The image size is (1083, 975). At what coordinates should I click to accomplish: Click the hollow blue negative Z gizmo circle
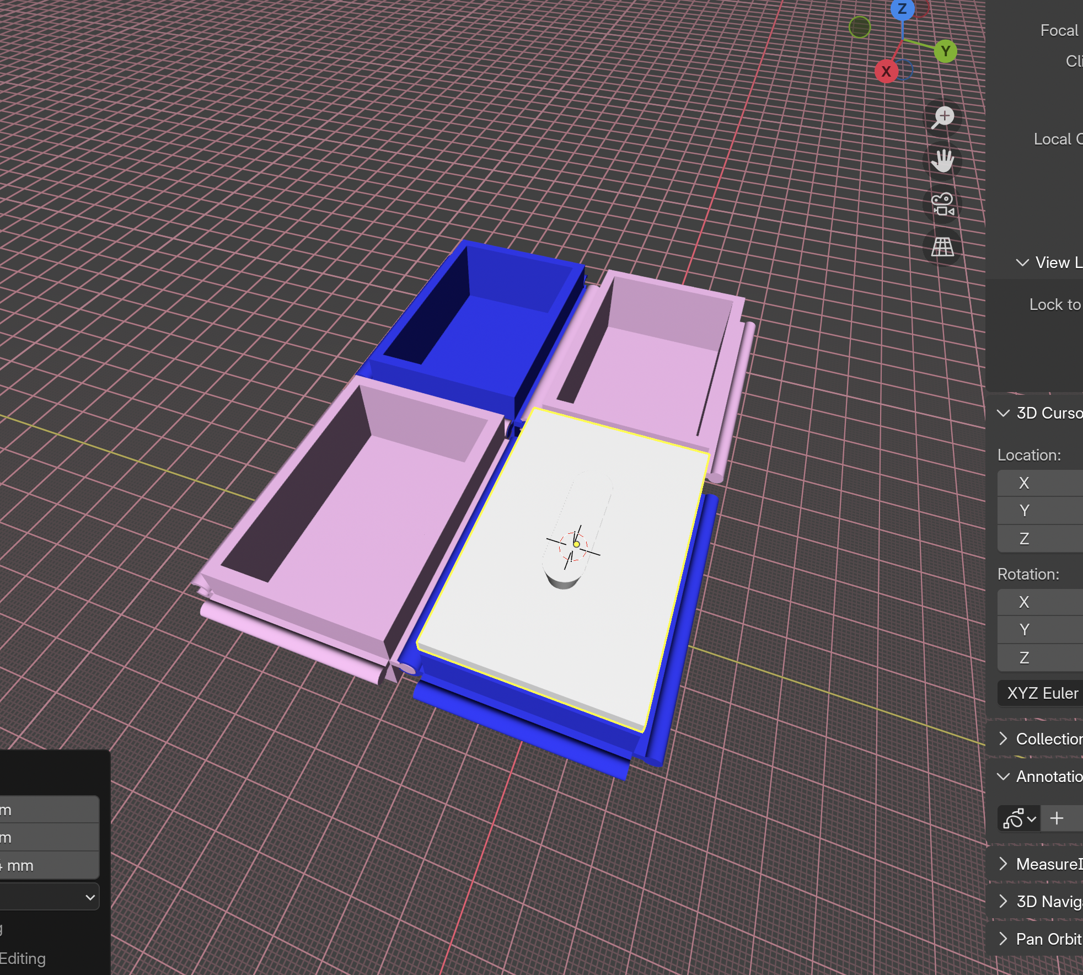pyautogui.click(x=904, y=71)
